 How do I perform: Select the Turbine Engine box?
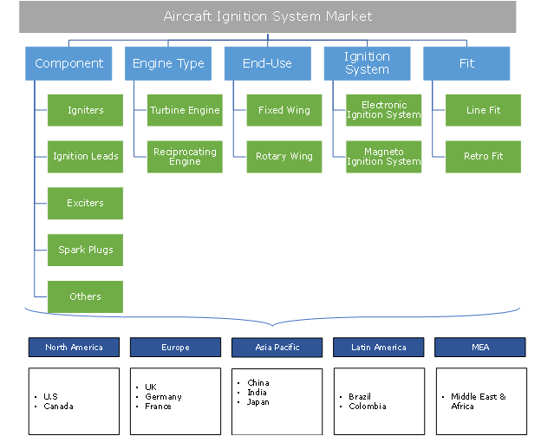click(x=185, y=110)
